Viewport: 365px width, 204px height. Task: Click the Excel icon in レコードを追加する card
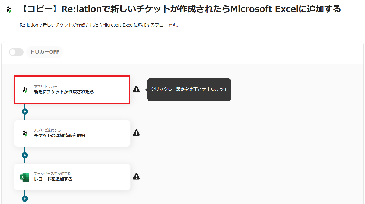point(25,177)
